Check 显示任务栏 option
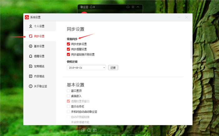Screen dimensions: 219x136 [68, 106]
